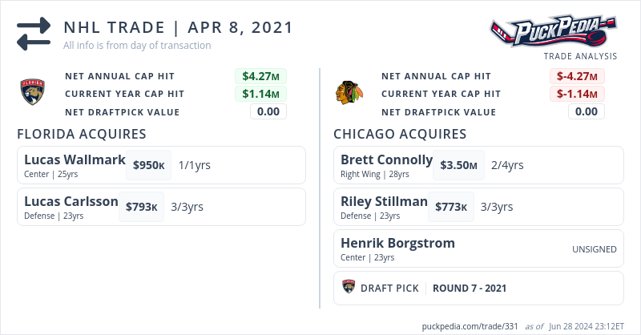The width and height of the screenshot is (641, 335).
Task: Click the $3.50M cap hit badge
Action: pos(458,165)
